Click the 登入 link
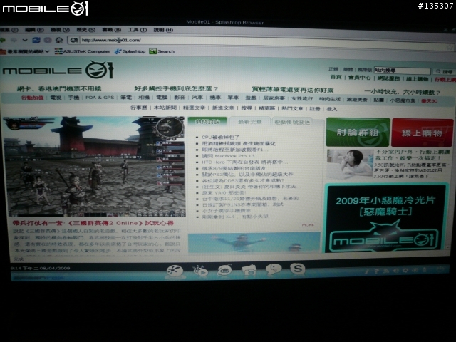Image resolution: width=456 pixels, height=342 pixels. click(x=331, y=109)
